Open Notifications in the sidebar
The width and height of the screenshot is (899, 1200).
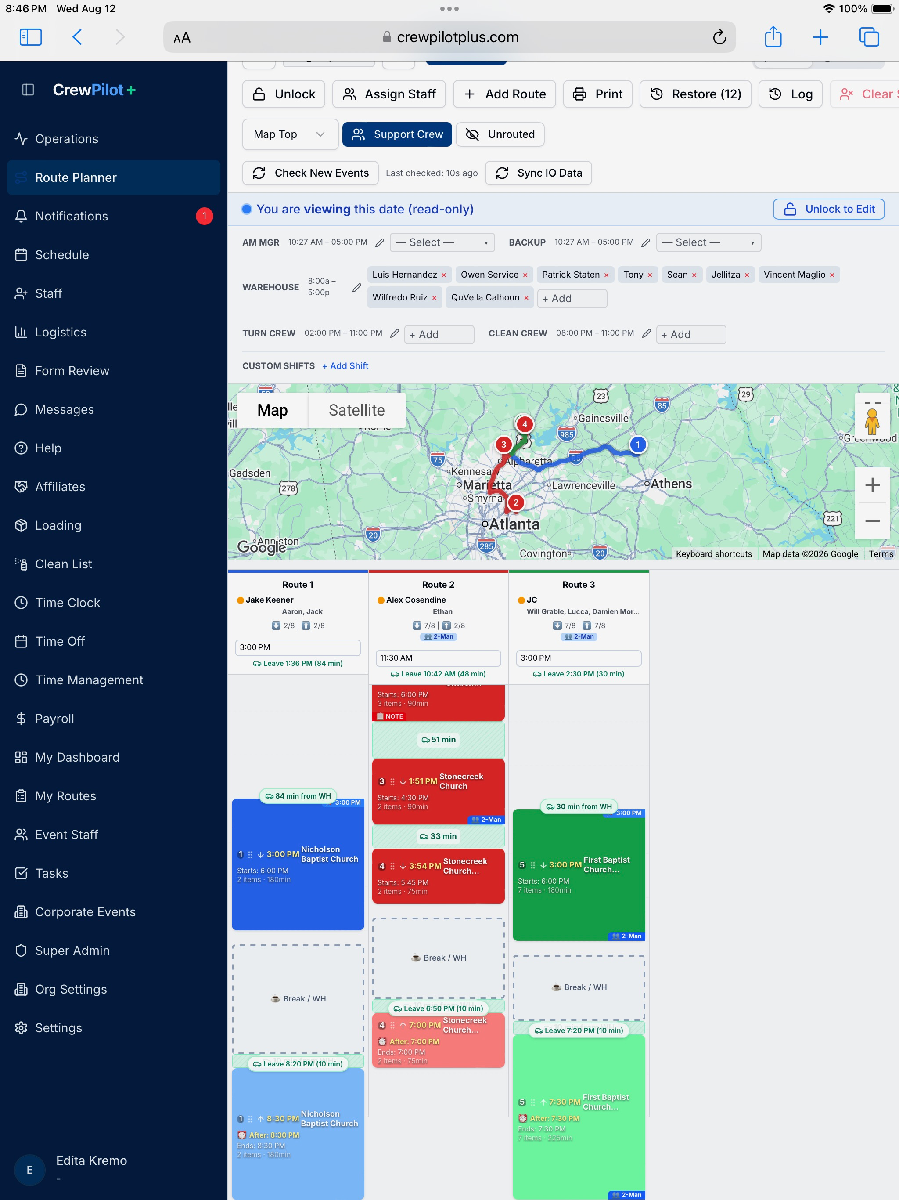(x=113, y=216)
